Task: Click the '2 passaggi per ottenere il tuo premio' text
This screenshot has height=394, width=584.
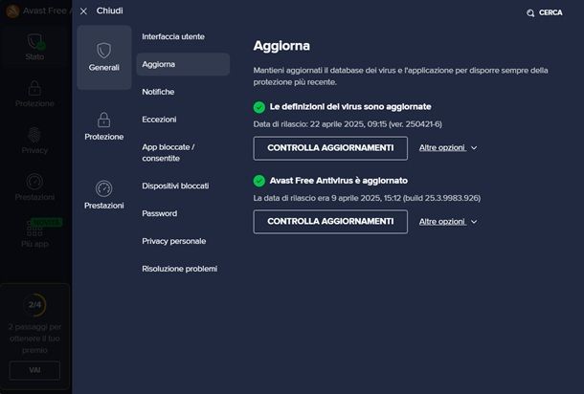Action: (x=34, y=339)
